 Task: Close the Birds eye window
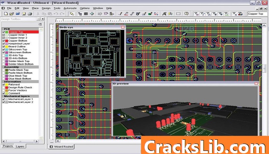pos(123,27)
